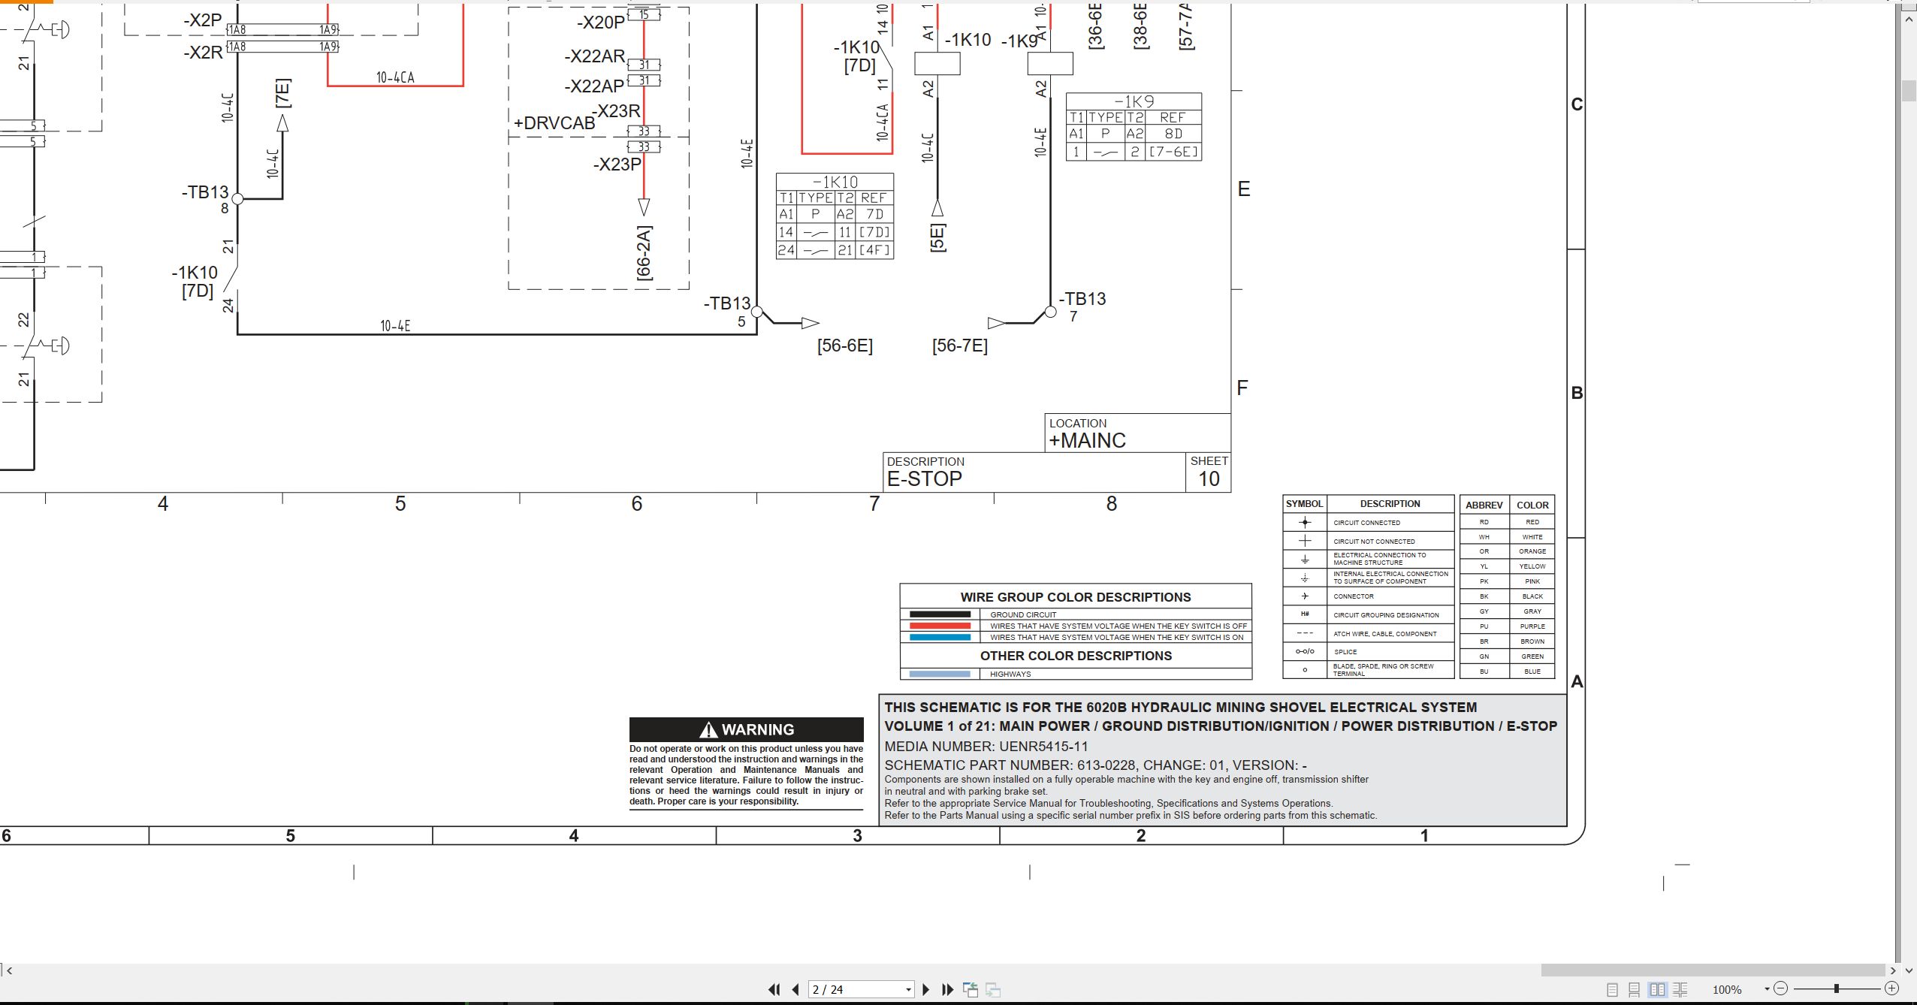Click the [56-6E] cross reference
This screenshot has width=1917, height=1005.
(845, 346)
